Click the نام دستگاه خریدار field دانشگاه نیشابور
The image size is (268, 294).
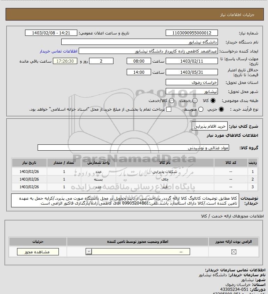pyautogui.click(x=140, y=42)
